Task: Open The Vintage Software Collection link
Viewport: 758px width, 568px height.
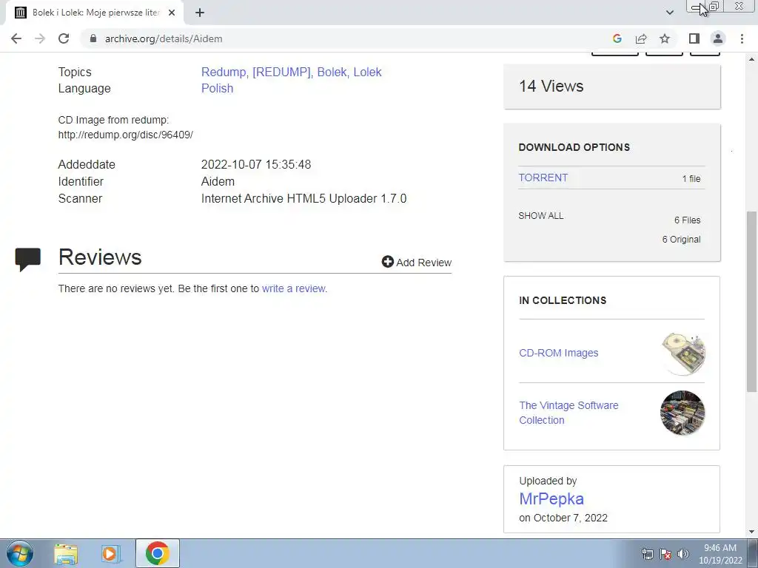Action: tap(568, 413)
